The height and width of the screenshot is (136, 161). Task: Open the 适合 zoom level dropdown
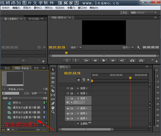pos(76,47)
